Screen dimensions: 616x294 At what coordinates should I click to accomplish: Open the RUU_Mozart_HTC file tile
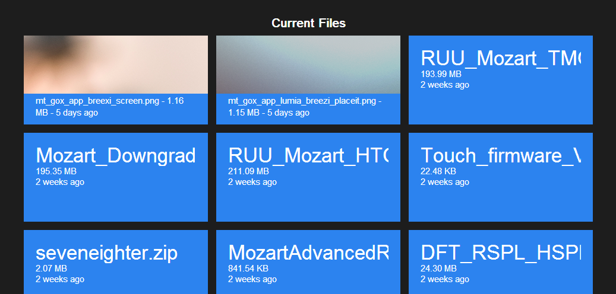308,156
